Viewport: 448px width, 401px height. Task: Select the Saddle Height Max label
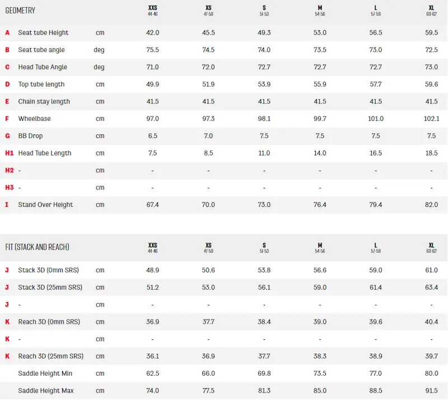[x=46, y=390]
